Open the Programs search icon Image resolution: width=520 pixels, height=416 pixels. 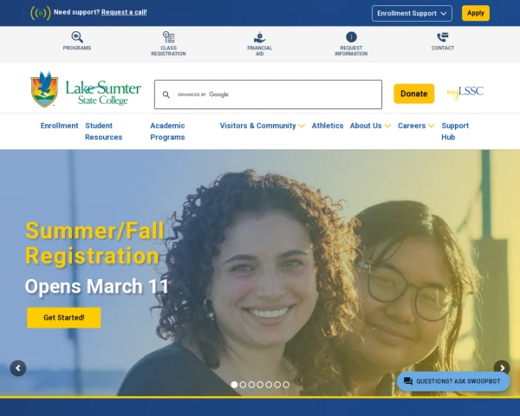(77, 36)
